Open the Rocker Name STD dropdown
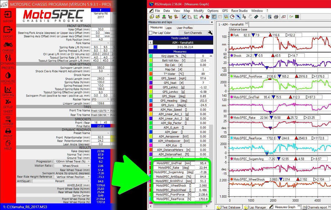Screen dimensions: 331x210 pos(100,99)
